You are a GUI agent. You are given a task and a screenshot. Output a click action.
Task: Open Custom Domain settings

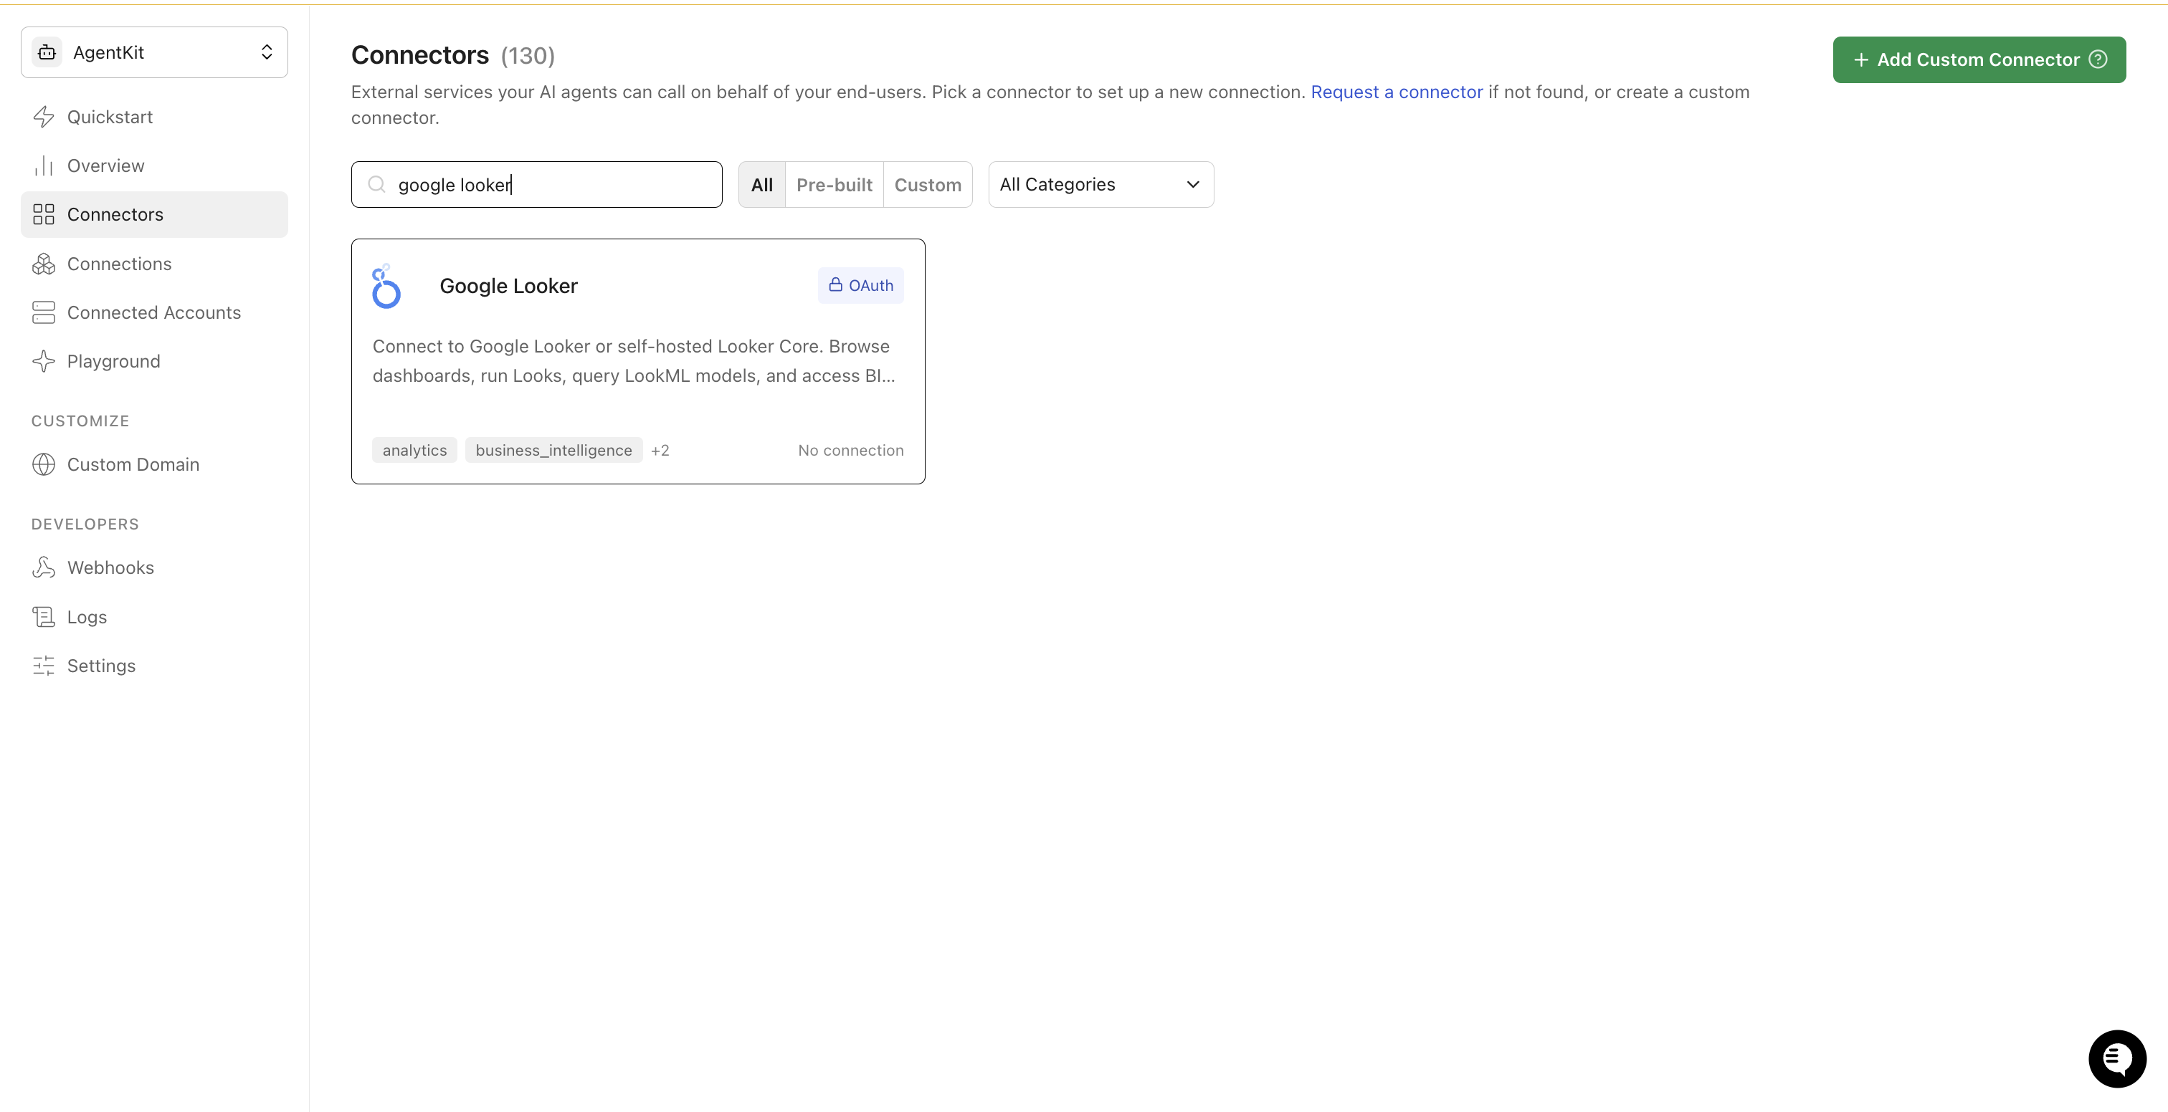[x=154, y=464]
